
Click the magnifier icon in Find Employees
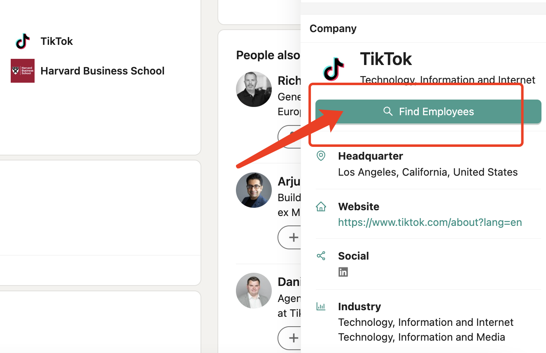[x=387, y=111]
